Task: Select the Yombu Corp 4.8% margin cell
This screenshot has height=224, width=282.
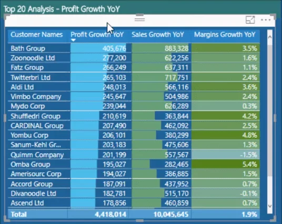Action: click(226, 135)
